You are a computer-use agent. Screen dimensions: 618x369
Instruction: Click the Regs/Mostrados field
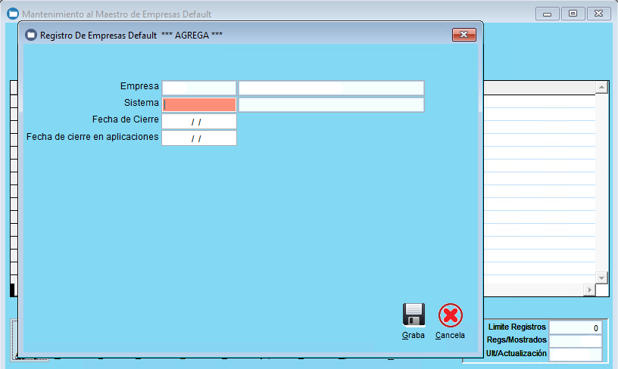[x=576, y=340]
